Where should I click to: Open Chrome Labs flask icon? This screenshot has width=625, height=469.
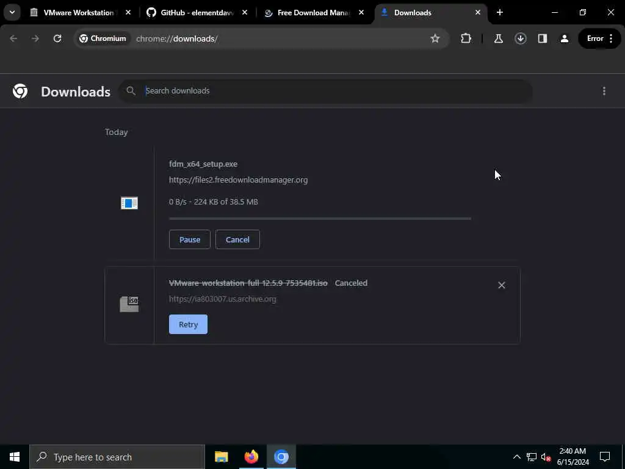click(498, 38)
